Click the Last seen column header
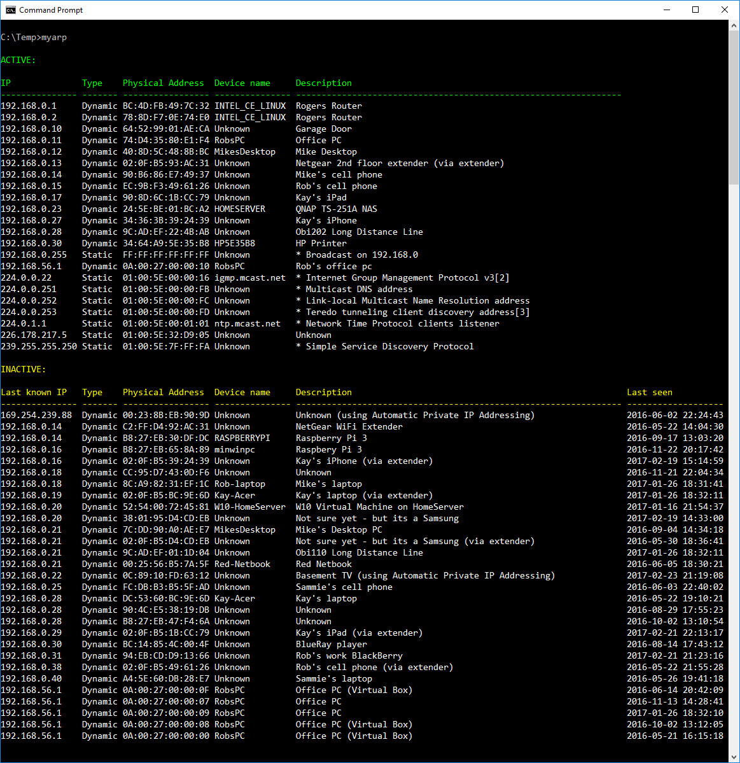 [650, 392]
